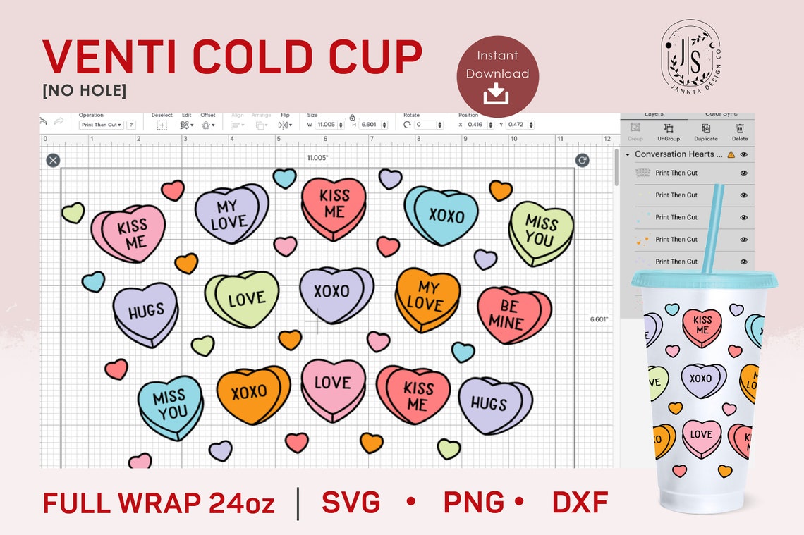Hide the Conversation Hearts group
The image size is (804, 535).
[x=743, y=154]
